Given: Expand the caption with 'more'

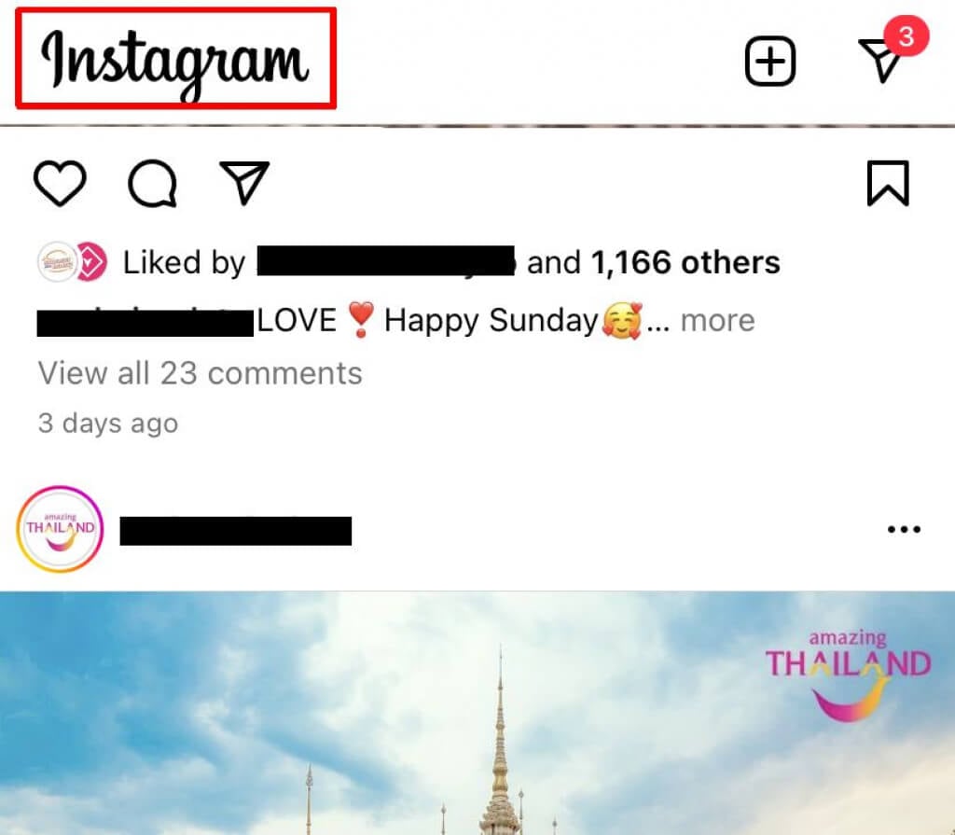Looking at the screenshot, I should coord(717,321).
